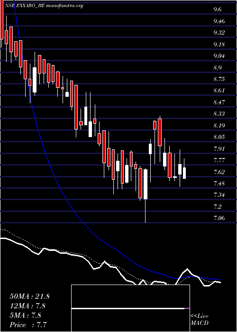Click the 7.2 price axis label
The height and width of the screenshot is (332, 237).
pos(217,206)
